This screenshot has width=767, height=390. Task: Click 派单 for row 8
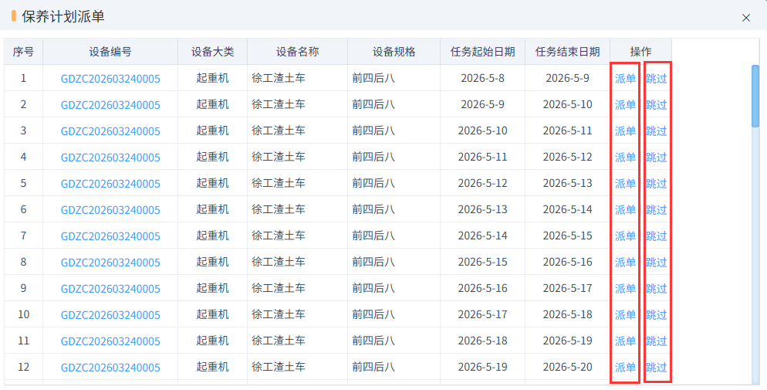coord(625,263)
